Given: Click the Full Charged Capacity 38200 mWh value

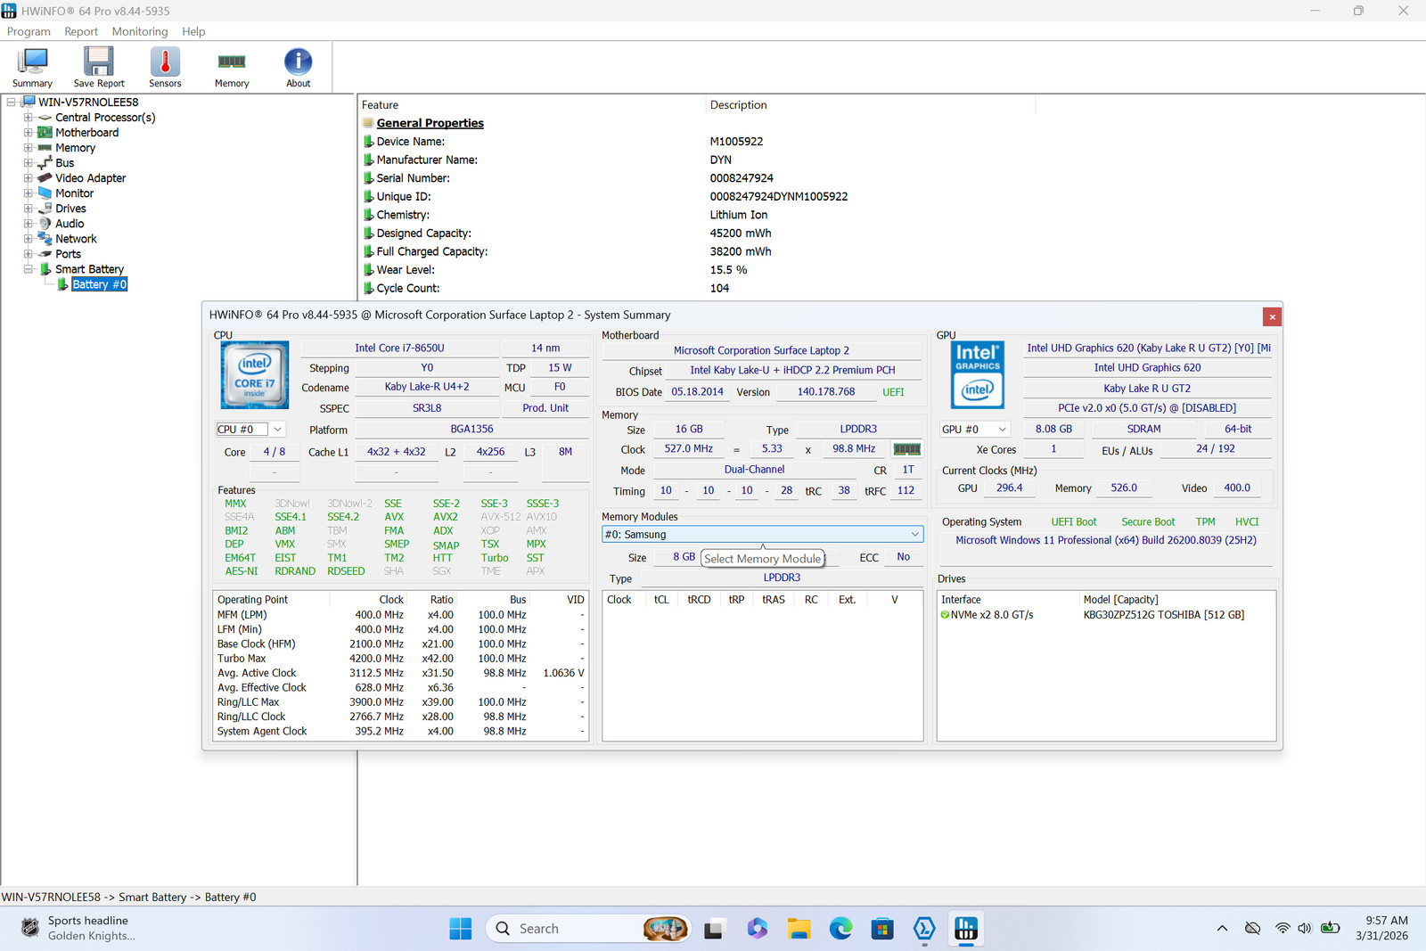Looking at the screenshot, I should pos(741,252).
